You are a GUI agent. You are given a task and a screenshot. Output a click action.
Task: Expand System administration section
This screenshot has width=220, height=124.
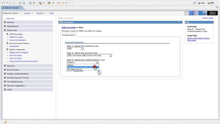(x=5, y=74)
